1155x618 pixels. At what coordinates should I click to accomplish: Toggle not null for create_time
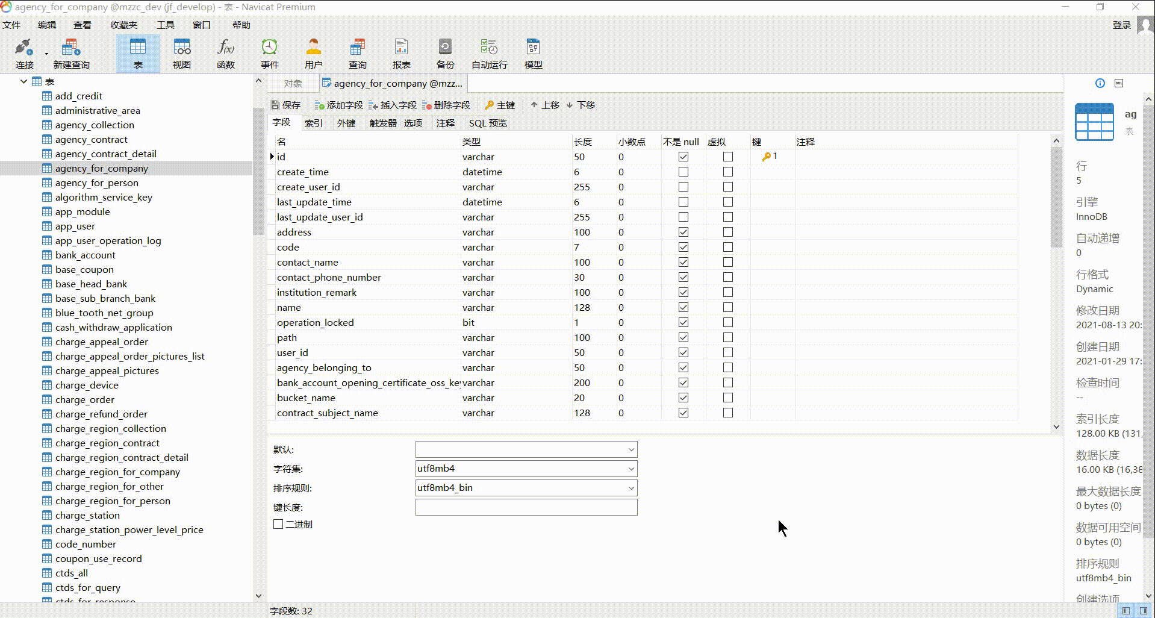point(683,172)
